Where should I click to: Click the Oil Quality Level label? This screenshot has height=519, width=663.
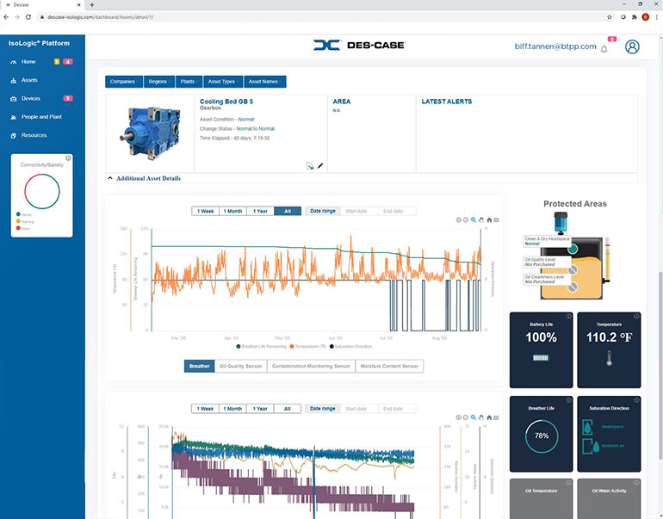click(x=545, y=262)
